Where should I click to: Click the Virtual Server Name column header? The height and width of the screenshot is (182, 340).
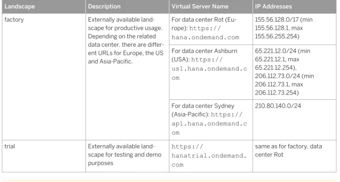[x=211, y=7]
